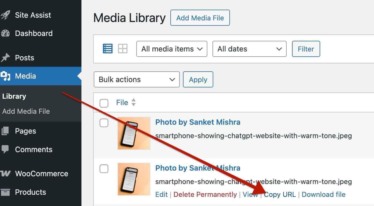Click the WooCommerce logo icon
Viewport: 374px width, 206px height.
click(5, 174)
